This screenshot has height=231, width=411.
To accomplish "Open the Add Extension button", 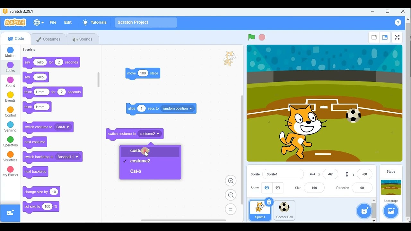I will 10,213.
